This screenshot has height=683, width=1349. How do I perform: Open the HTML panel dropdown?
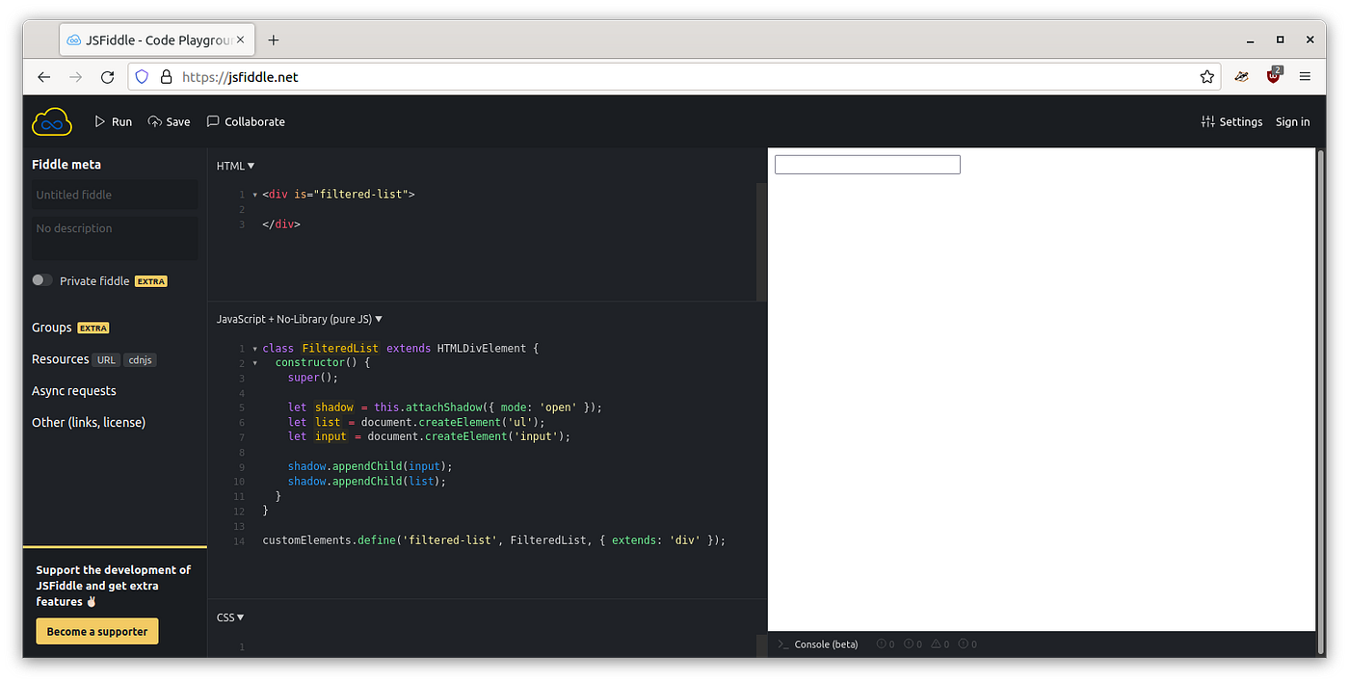235,166
